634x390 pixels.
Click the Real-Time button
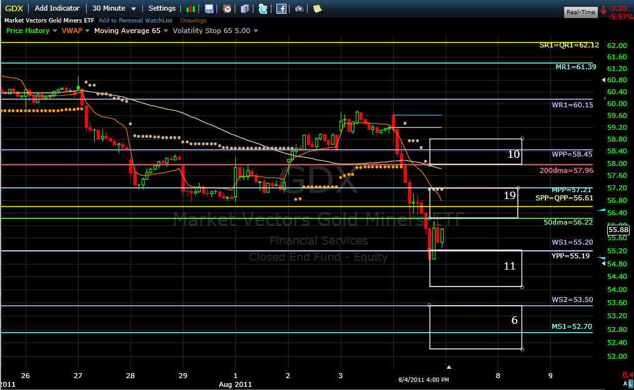(x=580, y=12)
